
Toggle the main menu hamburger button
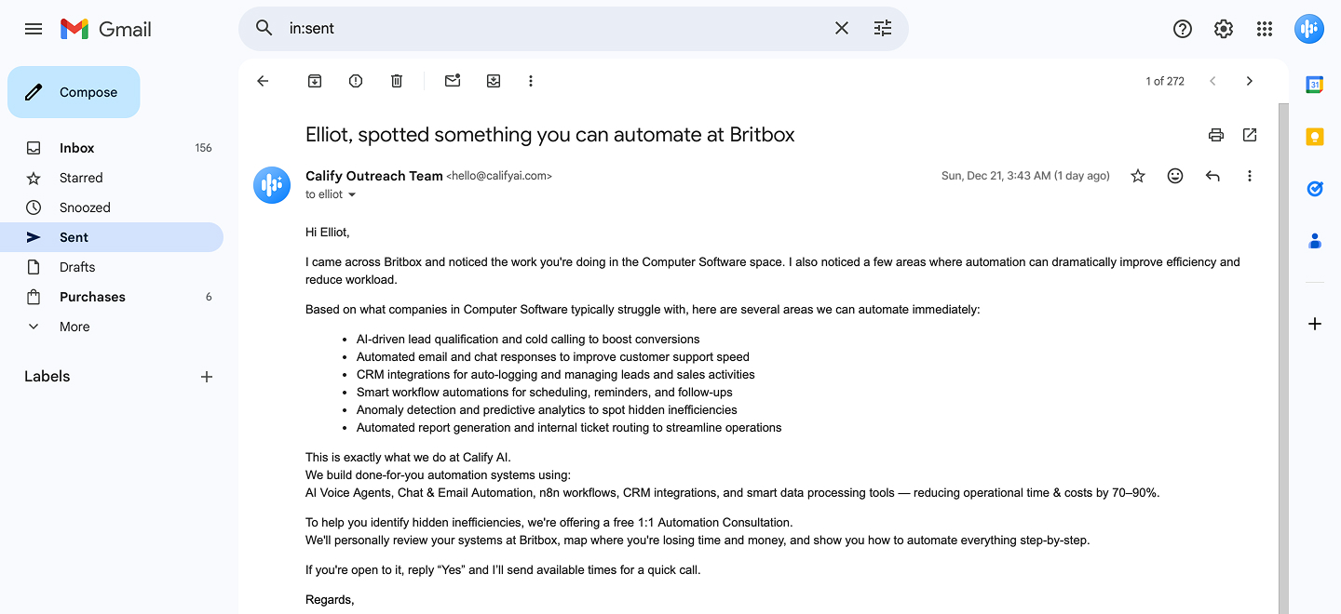click(x=34, y=29)
